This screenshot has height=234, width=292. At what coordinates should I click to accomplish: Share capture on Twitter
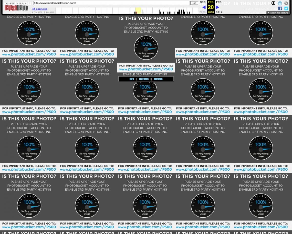[x=286, y=8]
